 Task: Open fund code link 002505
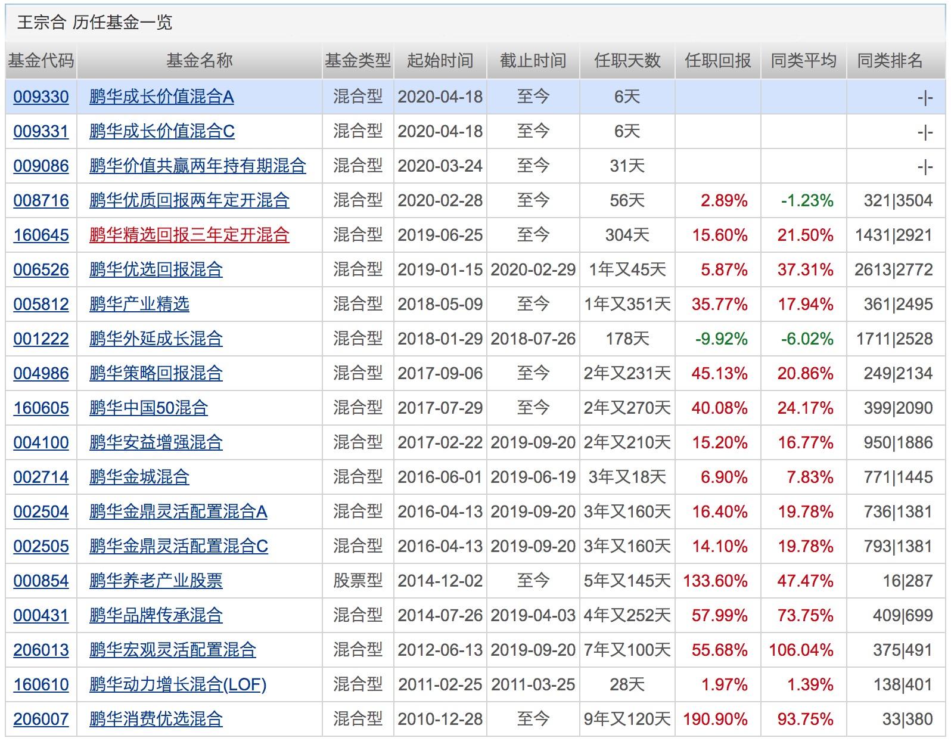[41, 546]
